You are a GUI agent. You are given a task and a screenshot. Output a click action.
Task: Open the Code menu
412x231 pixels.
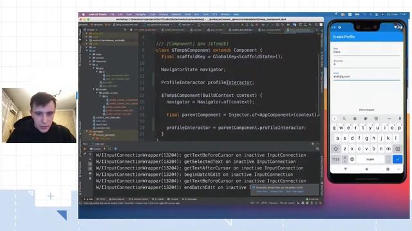[153, 14]
